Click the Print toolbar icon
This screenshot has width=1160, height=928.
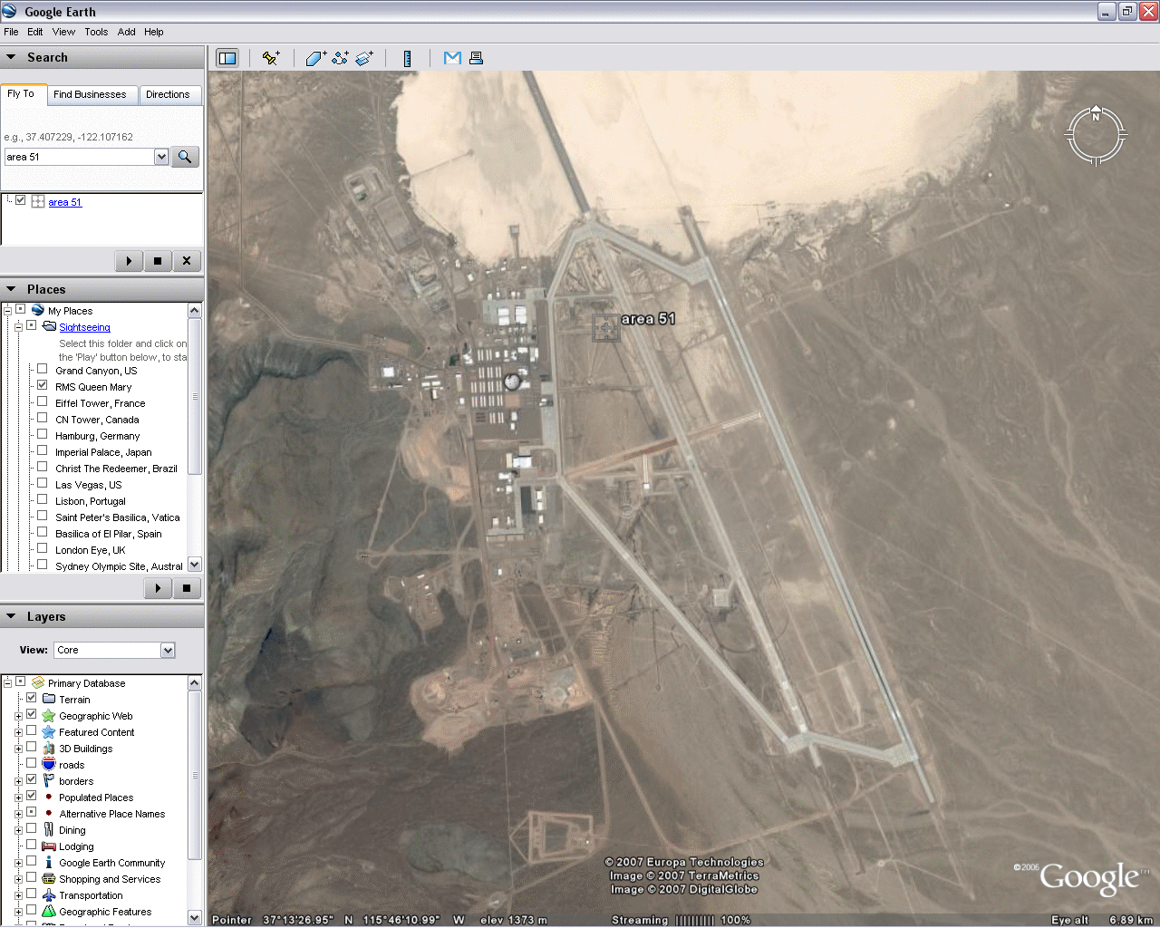tap(476, 58)
